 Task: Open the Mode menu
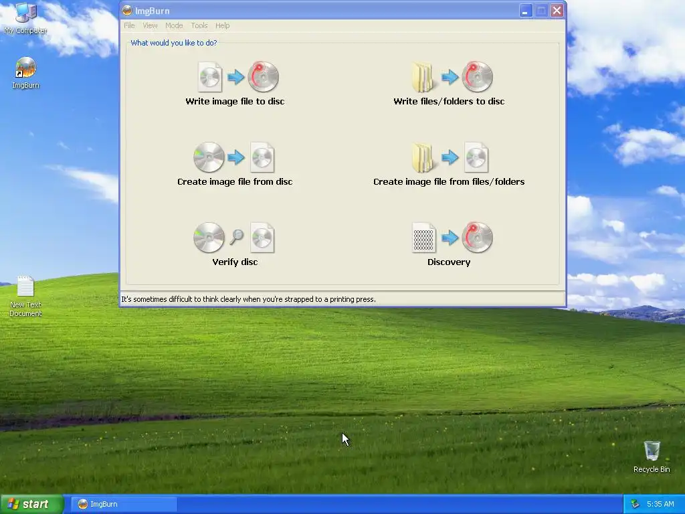point(174,26)
